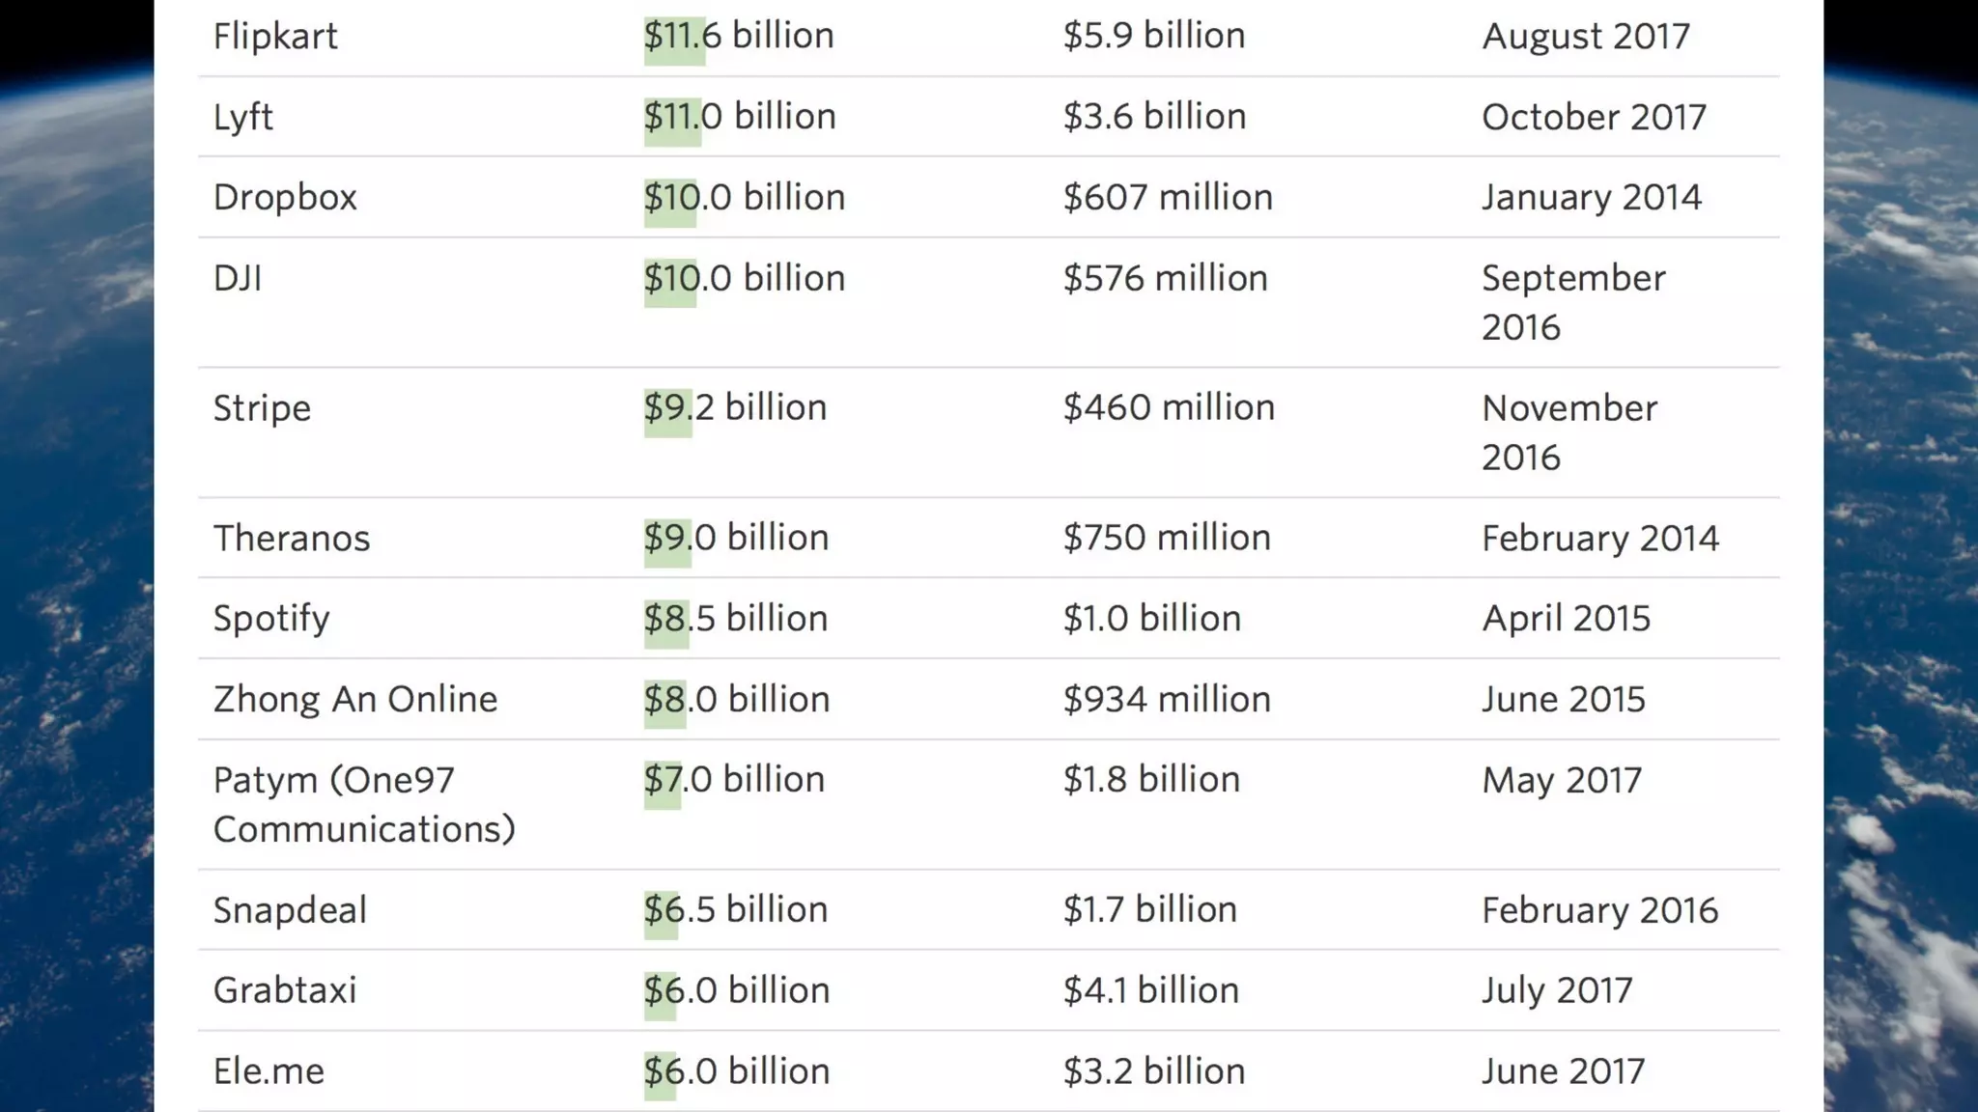This screenshot has height=1112, width=1978.
Task: Click the Stripe company name
Action: tap(262, 408)
